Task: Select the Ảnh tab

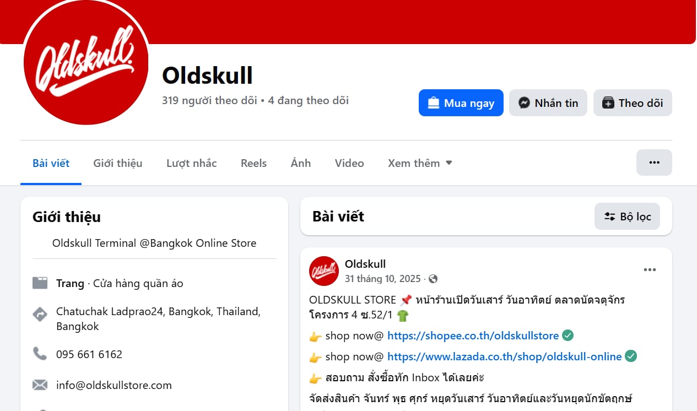Action: click(301, 163)
